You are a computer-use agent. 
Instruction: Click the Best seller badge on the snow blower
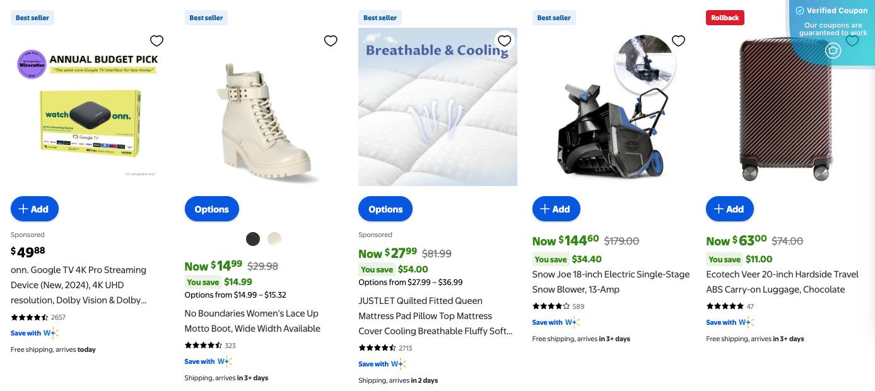(554, 18)
